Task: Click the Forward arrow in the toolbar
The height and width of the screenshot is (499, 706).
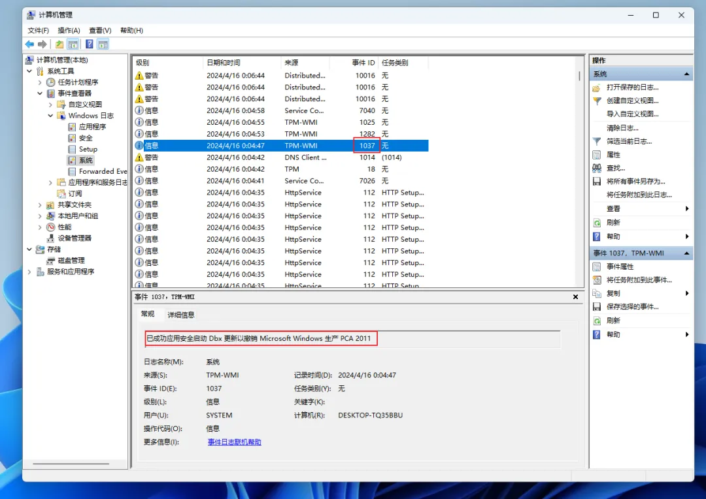Action: click(x=42, y=44)
